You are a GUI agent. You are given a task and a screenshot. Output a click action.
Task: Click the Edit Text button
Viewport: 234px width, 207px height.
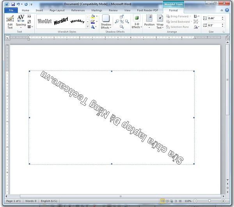[10, 22]
